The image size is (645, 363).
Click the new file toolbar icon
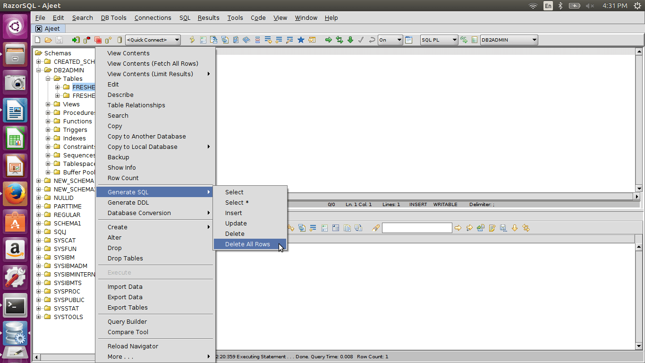[x=38, y=40]
